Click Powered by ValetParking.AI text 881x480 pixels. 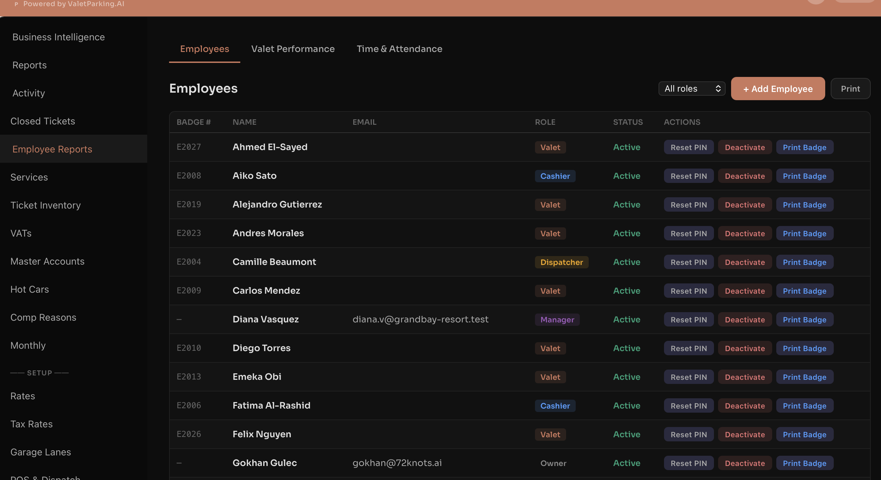point(74,4)
